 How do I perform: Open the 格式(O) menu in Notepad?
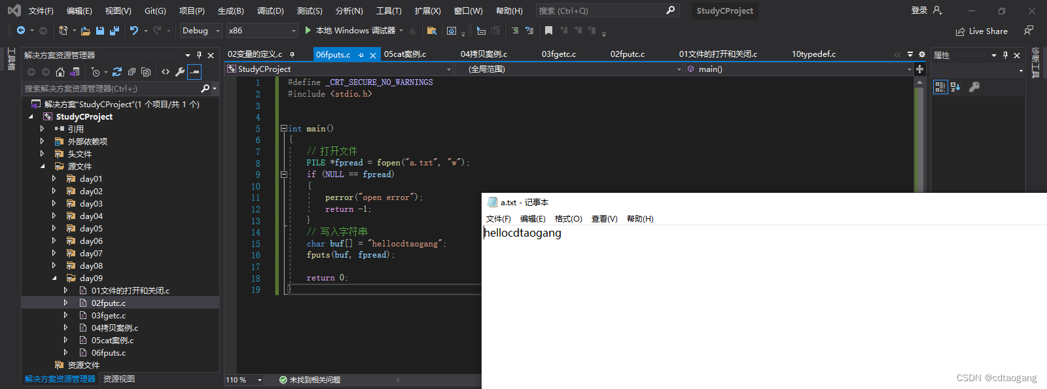pos(568,219)
